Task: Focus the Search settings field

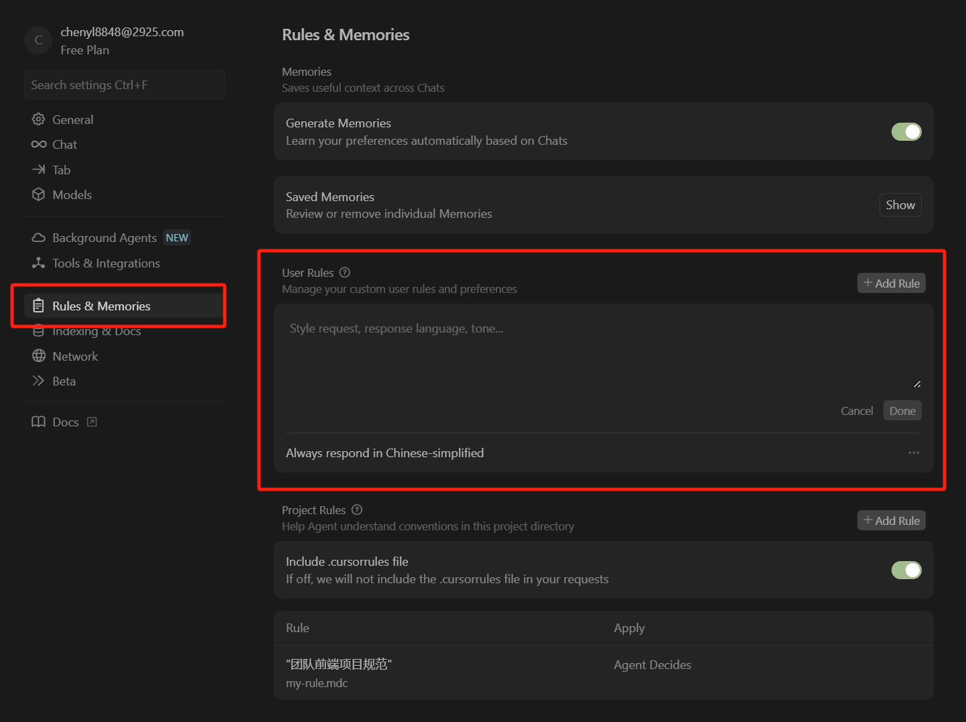Action: point(124,85)
